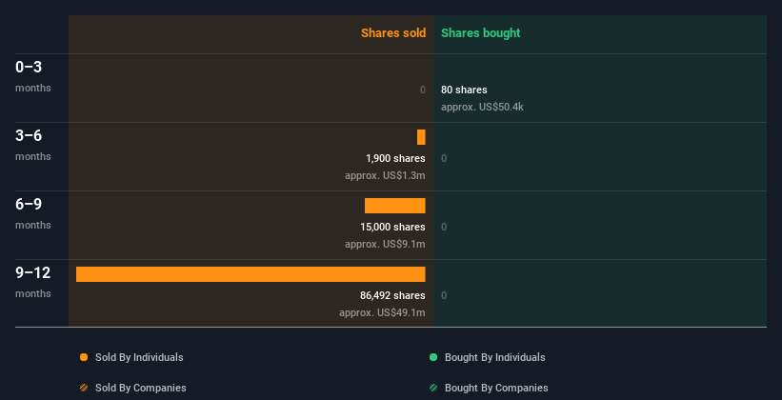
Task: Click the 15,000 shares label
Action: pyautogui.click(x=392, y=227)
